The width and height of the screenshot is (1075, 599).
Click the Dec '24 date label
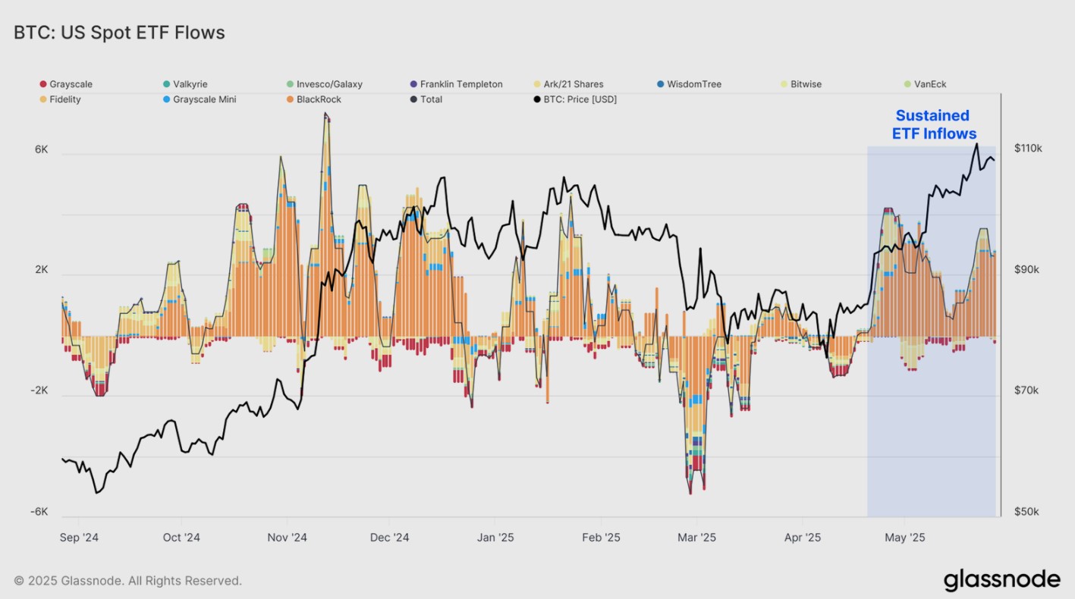tap(389, 538)
